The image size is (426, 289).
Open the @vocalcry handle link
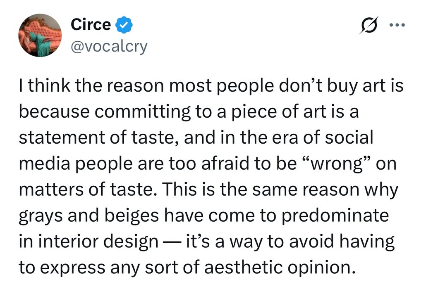tap(109, 47)
